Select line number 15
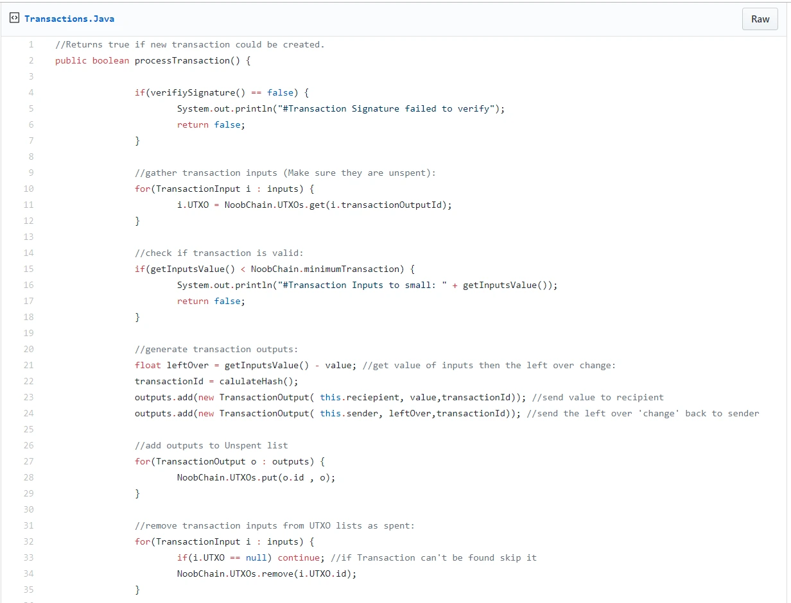 click(x=28, y=269)
